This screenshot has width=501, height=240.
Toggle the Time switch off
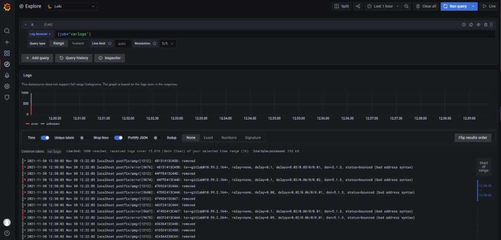point(45,138)
